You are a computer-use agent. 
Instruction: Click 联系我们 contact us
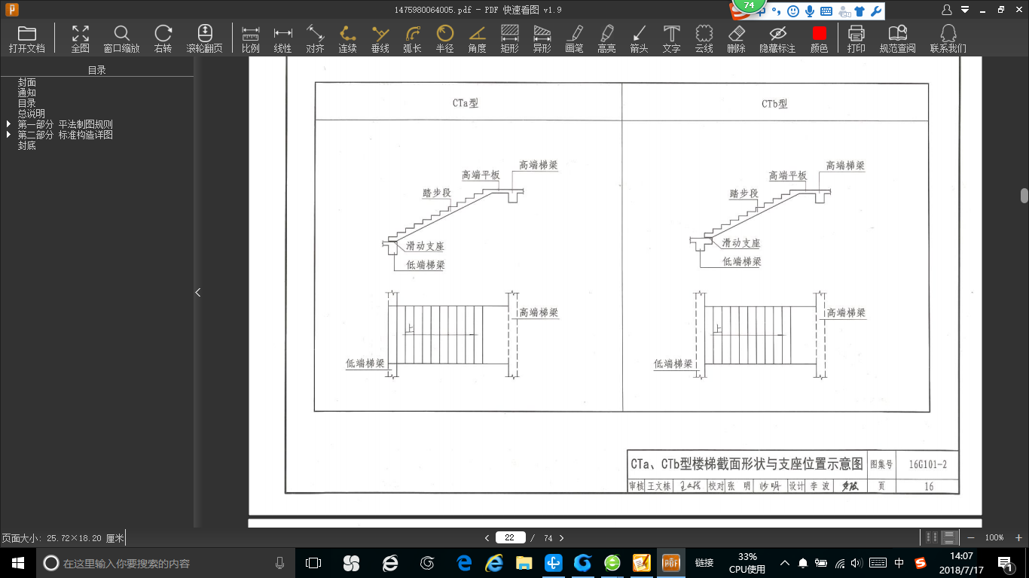(948, 38)
